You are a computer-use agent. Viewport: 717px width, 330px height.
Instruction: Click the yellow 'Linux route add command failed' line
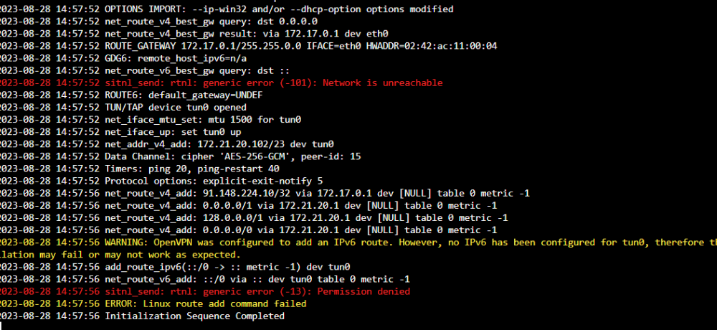153,304
